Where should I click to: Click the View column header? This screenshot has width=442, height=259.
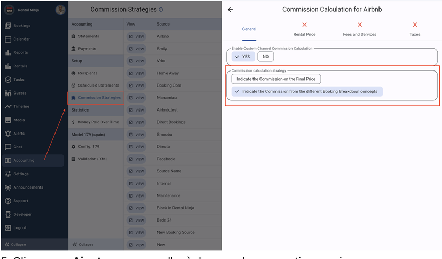tap(130, 24)
